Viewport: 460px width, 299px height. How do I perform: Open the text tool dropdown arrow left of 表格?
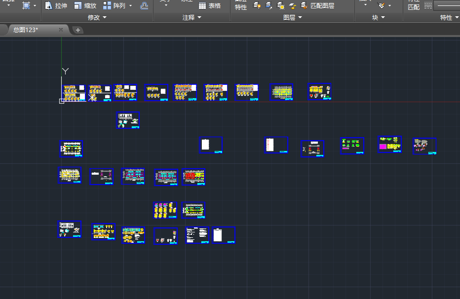coord(166,5)
